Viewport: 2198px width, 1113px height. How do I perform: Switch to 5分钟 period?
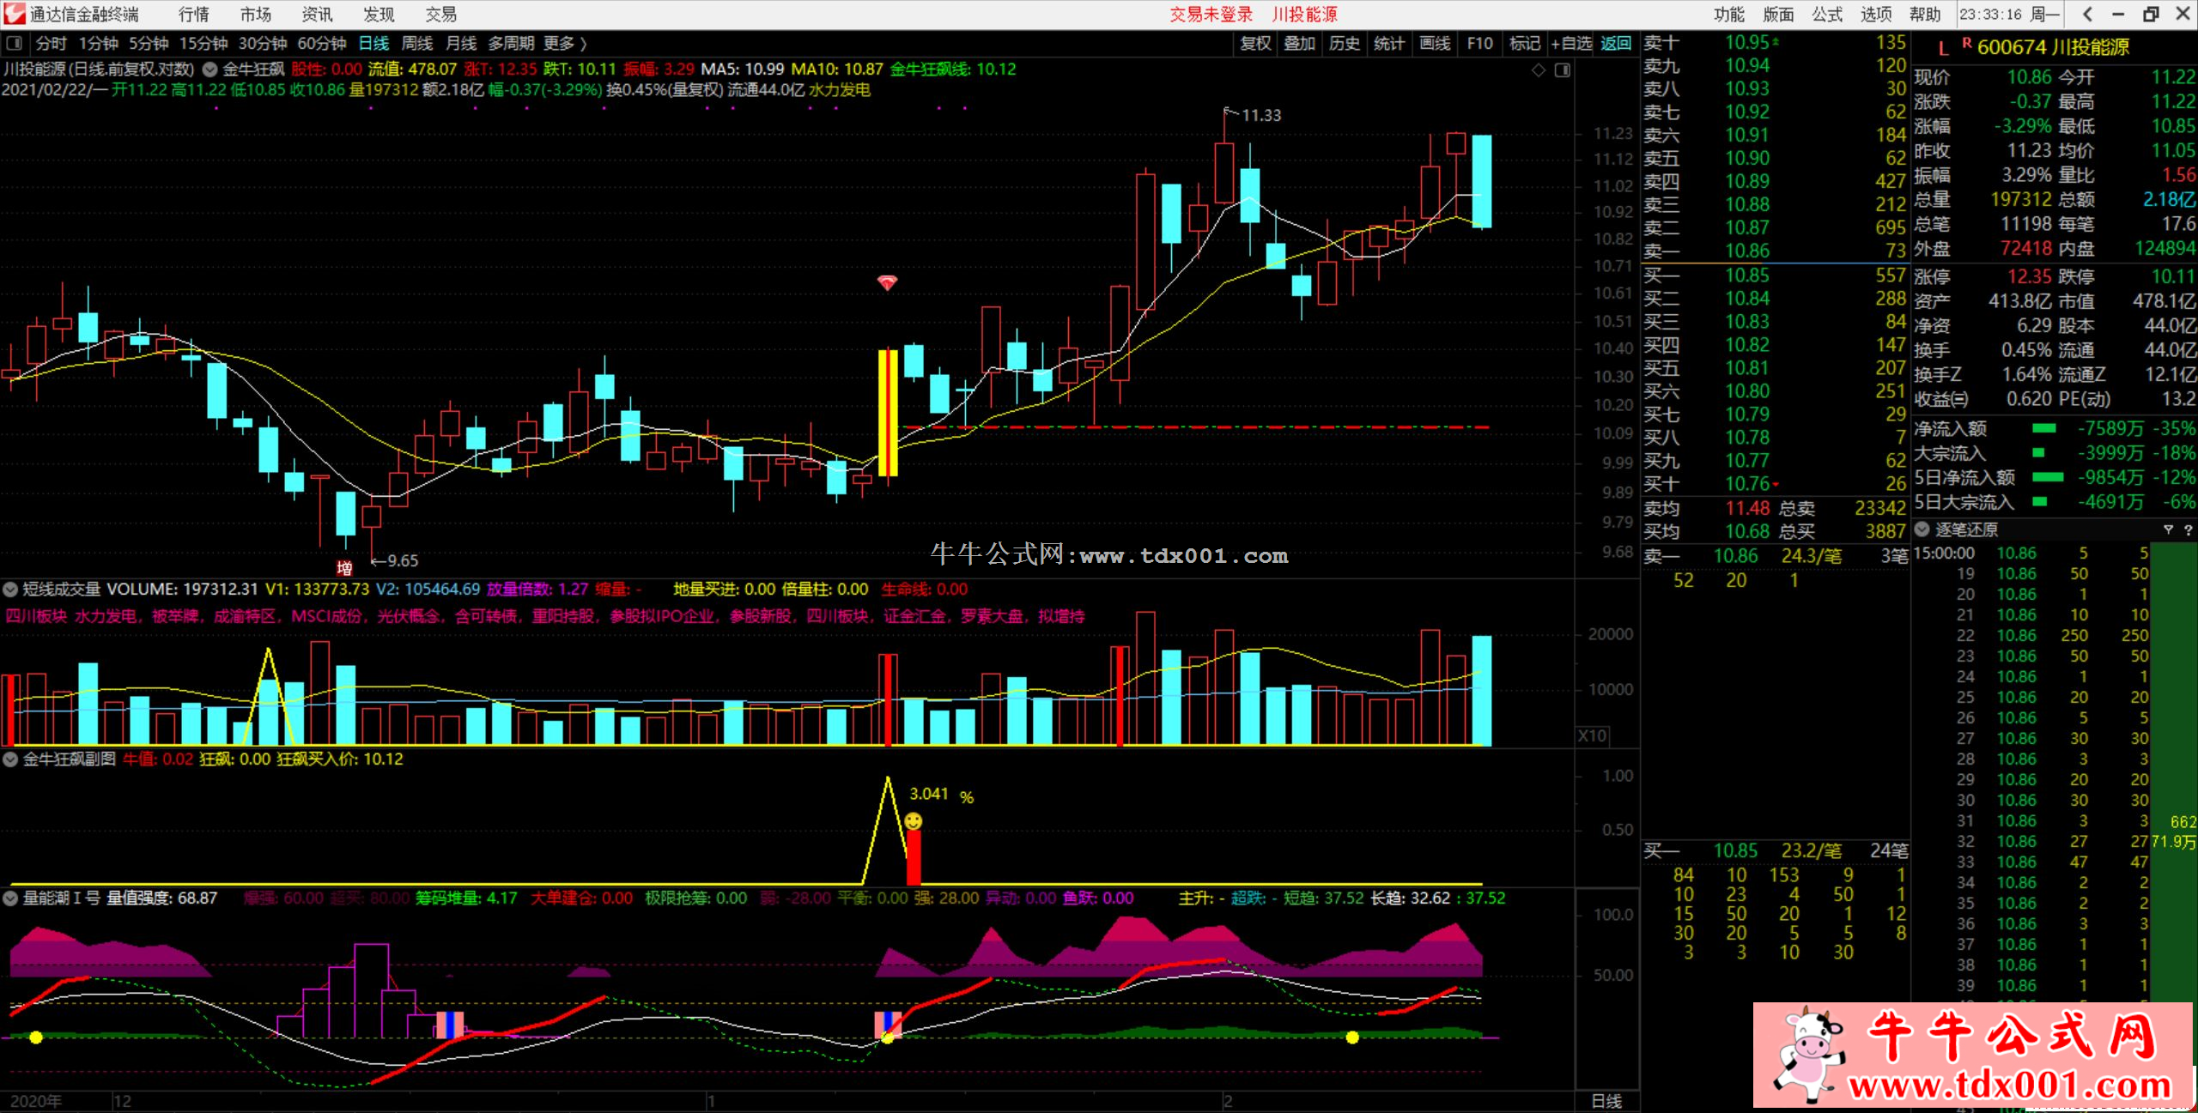(149, 43)
